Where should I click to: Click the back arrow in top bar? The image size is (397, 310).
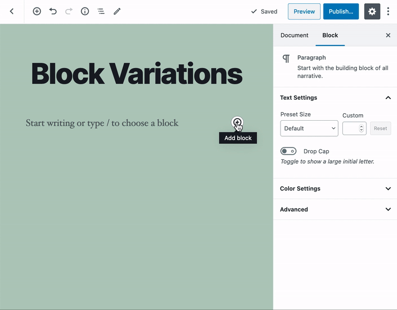point(12,11)
